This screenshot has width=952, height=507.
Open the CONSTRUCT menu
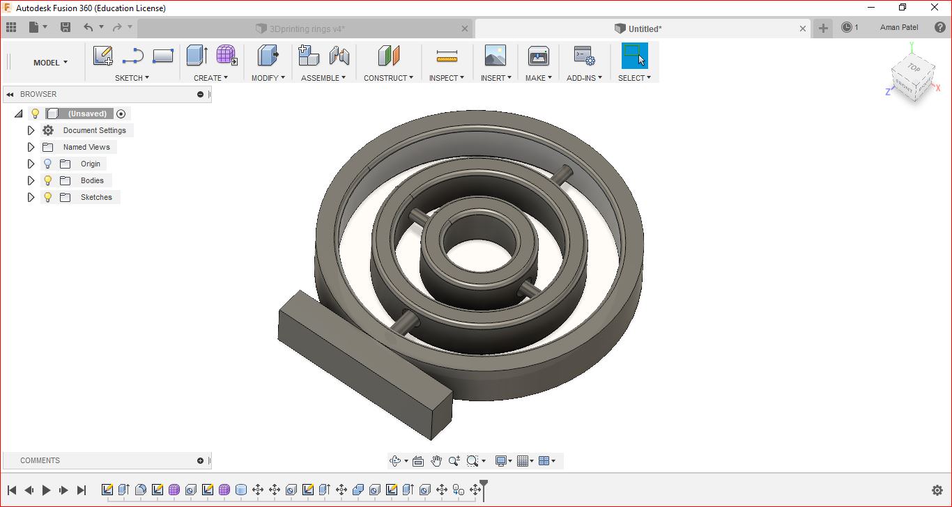click(x=388, y=78)
